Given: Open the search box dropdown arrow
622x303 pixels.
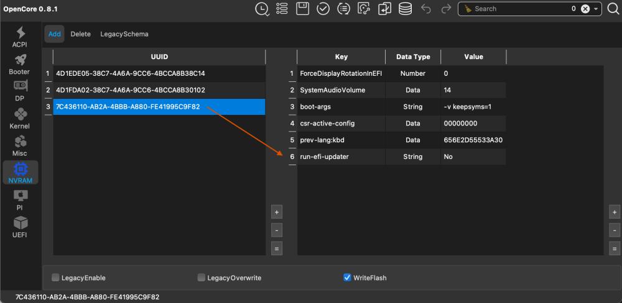Looking at the screenshot, I should click(x=596, y=9).
